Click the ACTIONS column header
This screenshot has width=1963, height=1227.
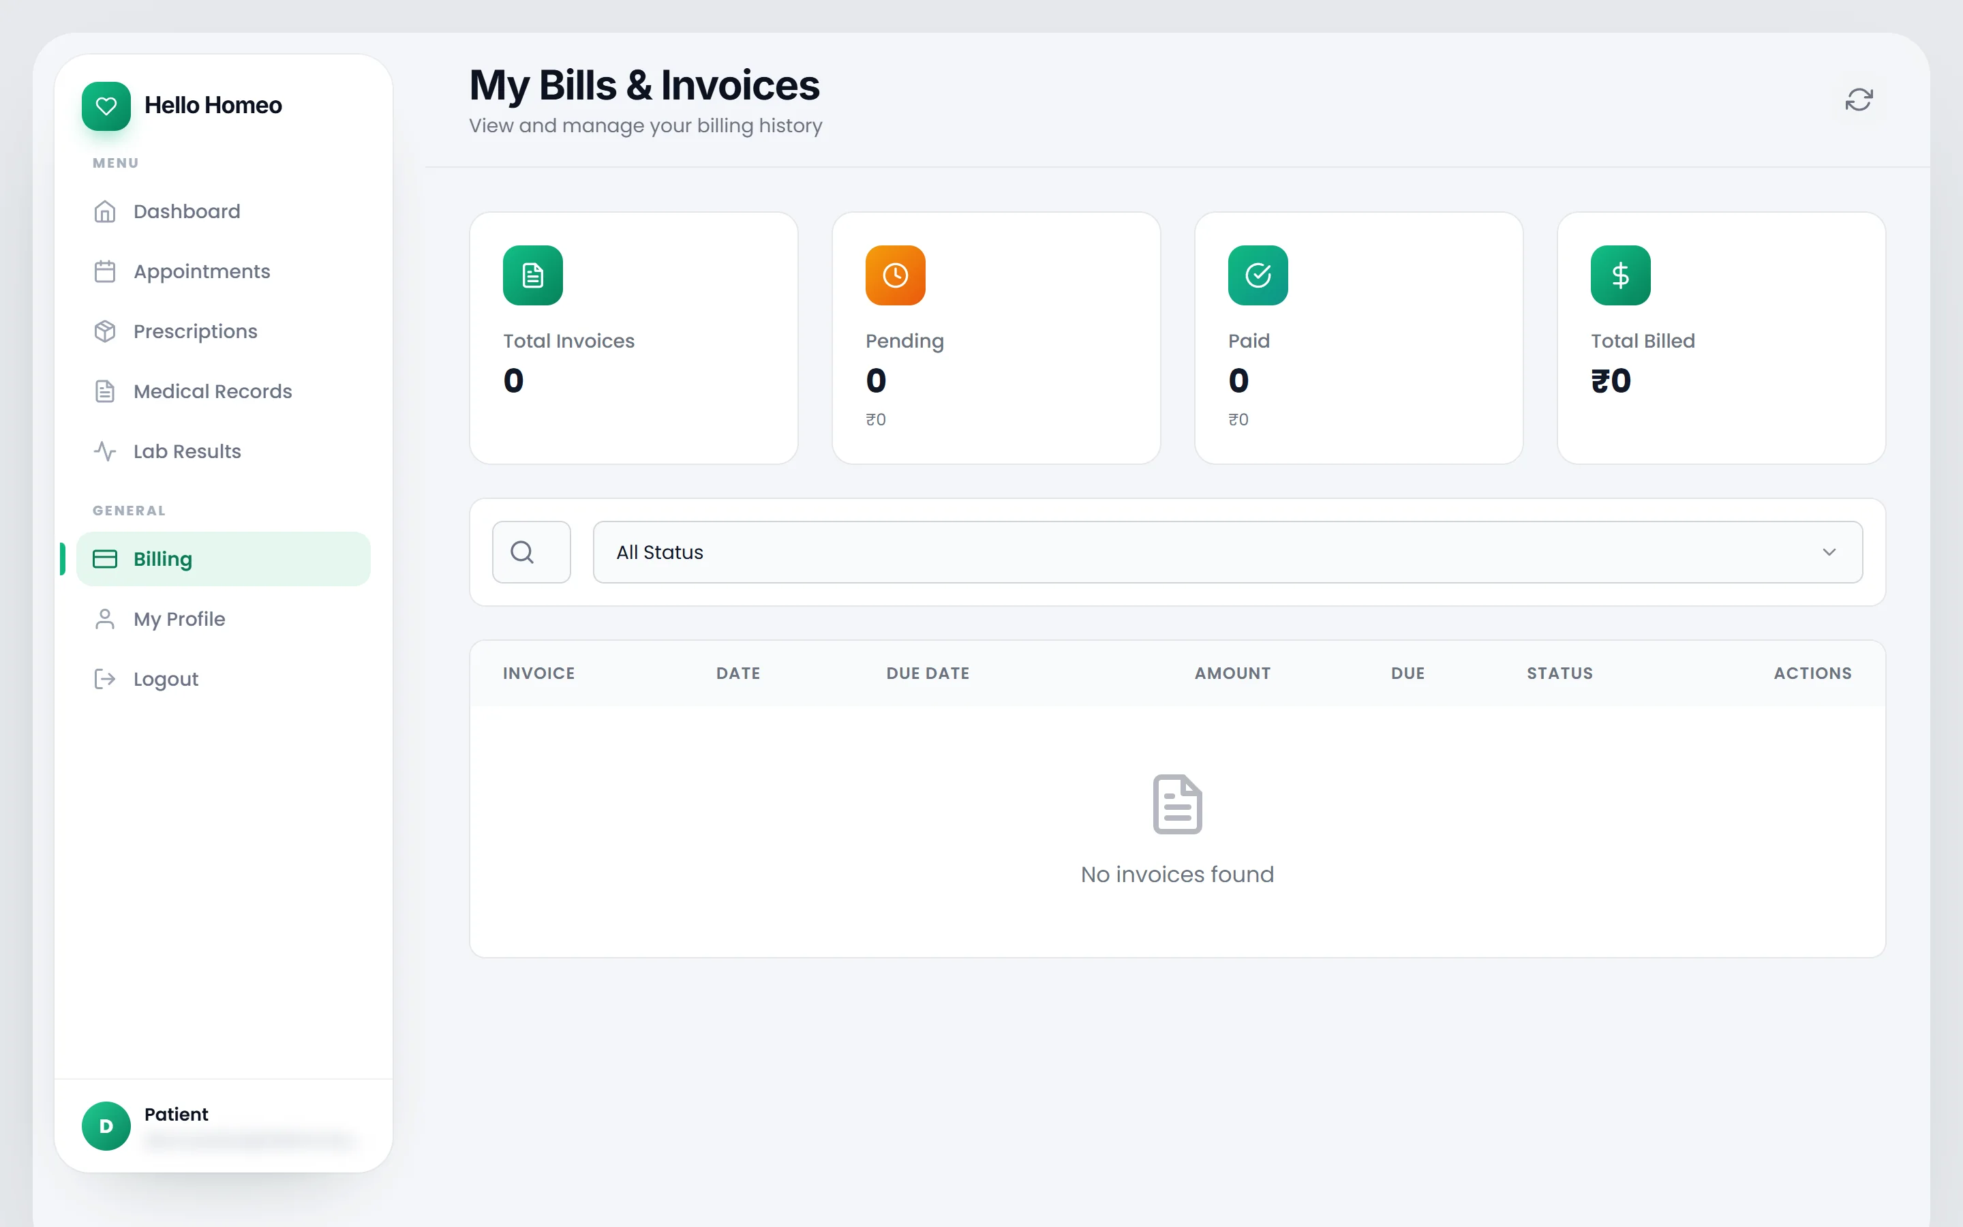(x=1812, y=673)
